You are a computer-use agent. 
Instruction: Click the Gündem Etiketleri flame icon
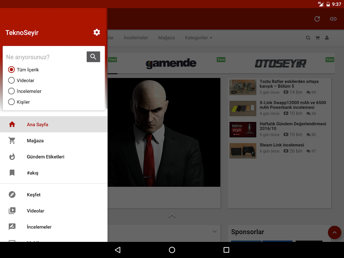point(12,157)
